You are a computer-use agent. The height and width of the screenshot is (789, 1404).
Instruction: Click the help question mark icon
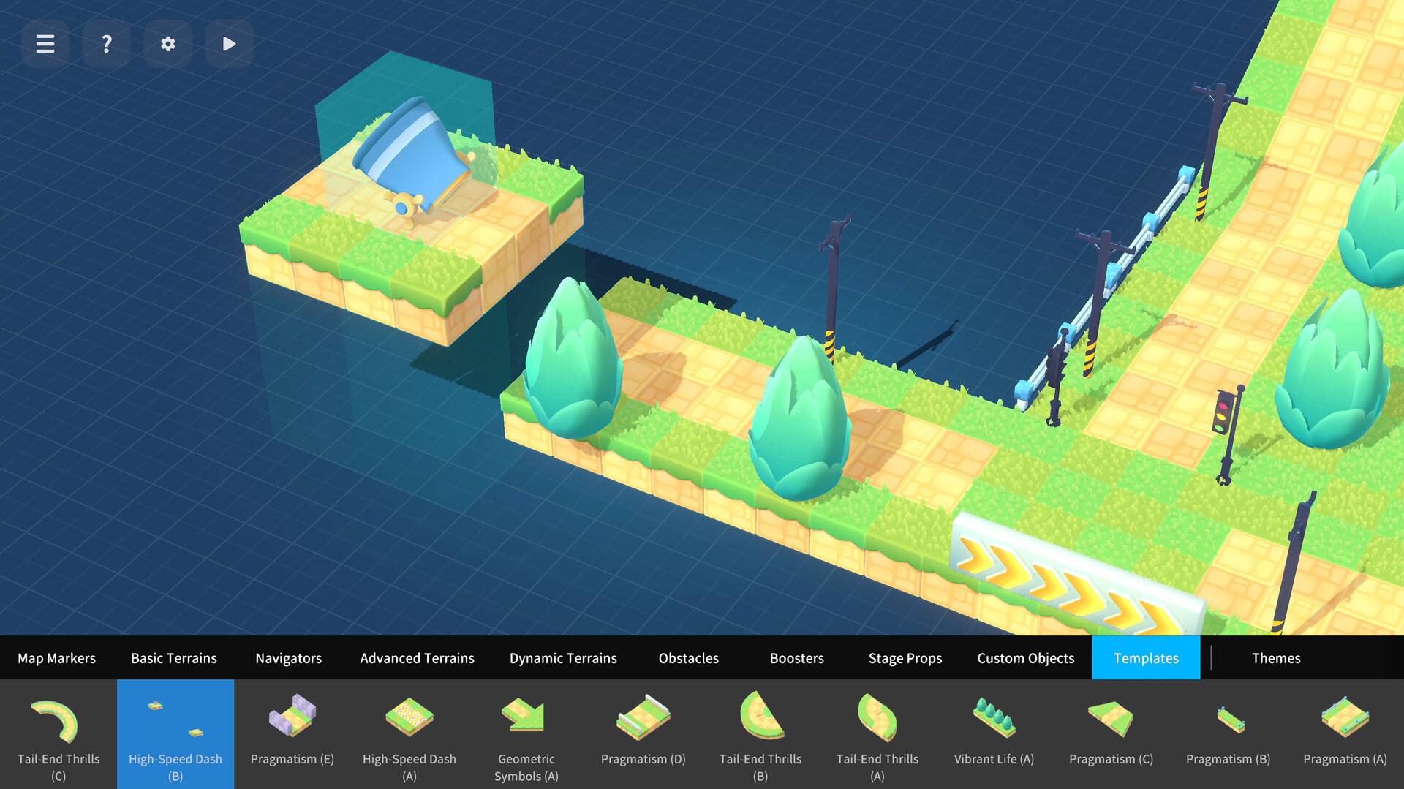pos(107,44)
